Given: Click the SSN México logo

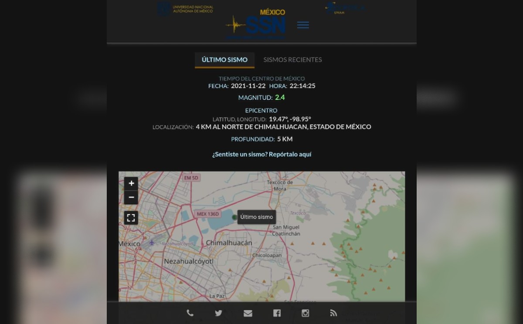Looking at the screenshot, I should point(256,25).
